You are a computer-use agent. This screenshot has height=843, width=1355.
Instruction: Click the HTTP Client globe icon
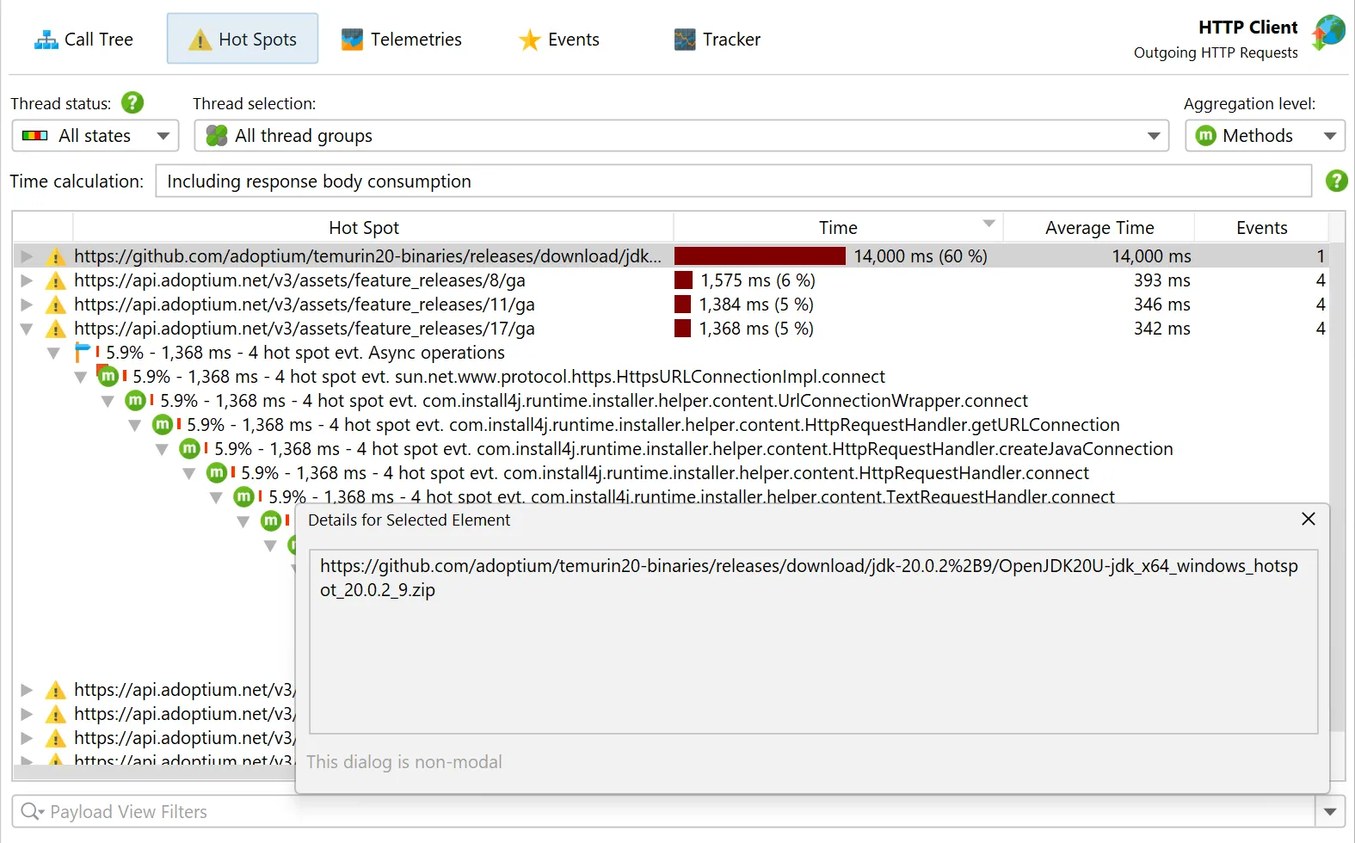click(1328, 33)
